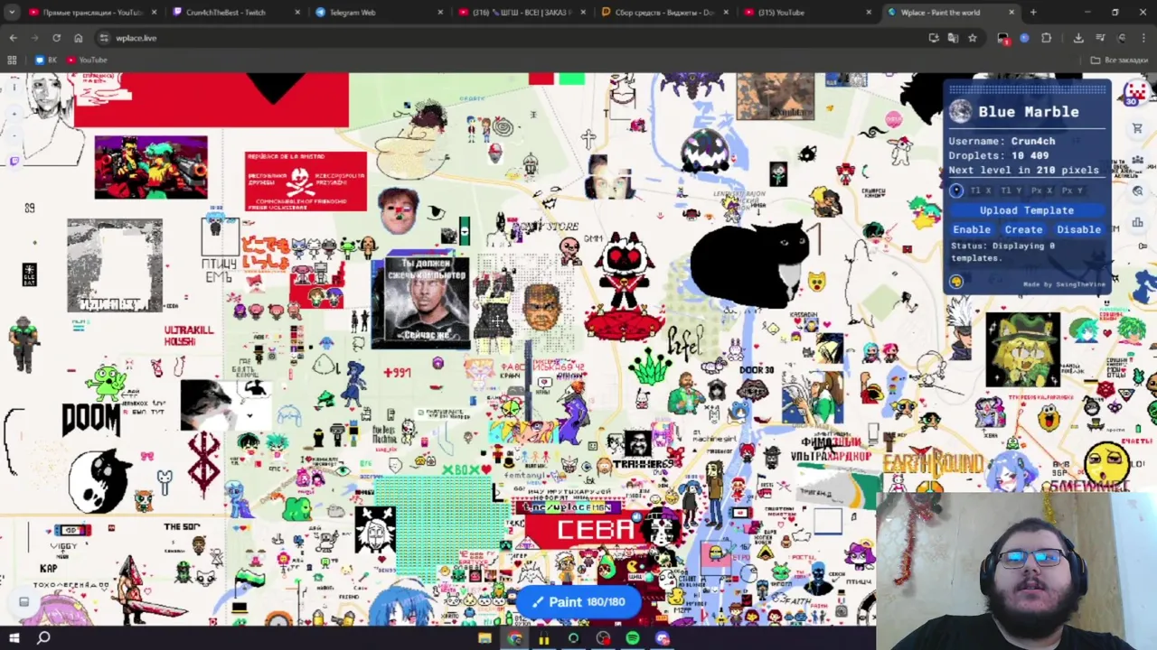Viewport: 1157px width, 650px height.
Task: Click the EarthBound logo pixel art
Action: [x=933, y=464]
